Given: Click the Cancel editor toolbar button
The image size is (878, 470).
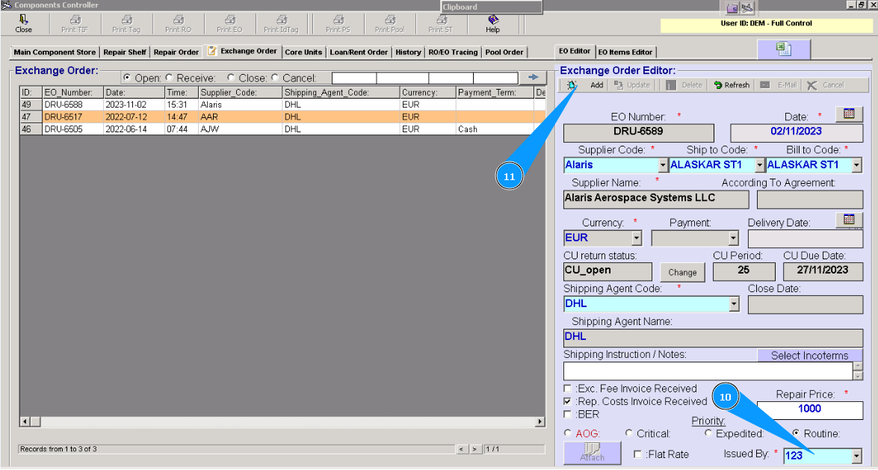Looking at the screenshot, I should [x=826, y=85].
